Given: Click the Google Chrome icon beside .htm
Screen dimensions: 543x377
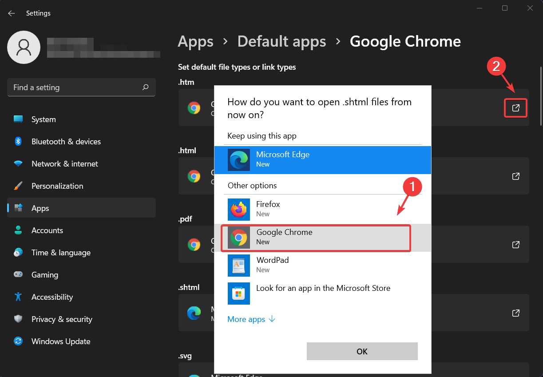Looking at the screenshot, I should pos(194,107).
